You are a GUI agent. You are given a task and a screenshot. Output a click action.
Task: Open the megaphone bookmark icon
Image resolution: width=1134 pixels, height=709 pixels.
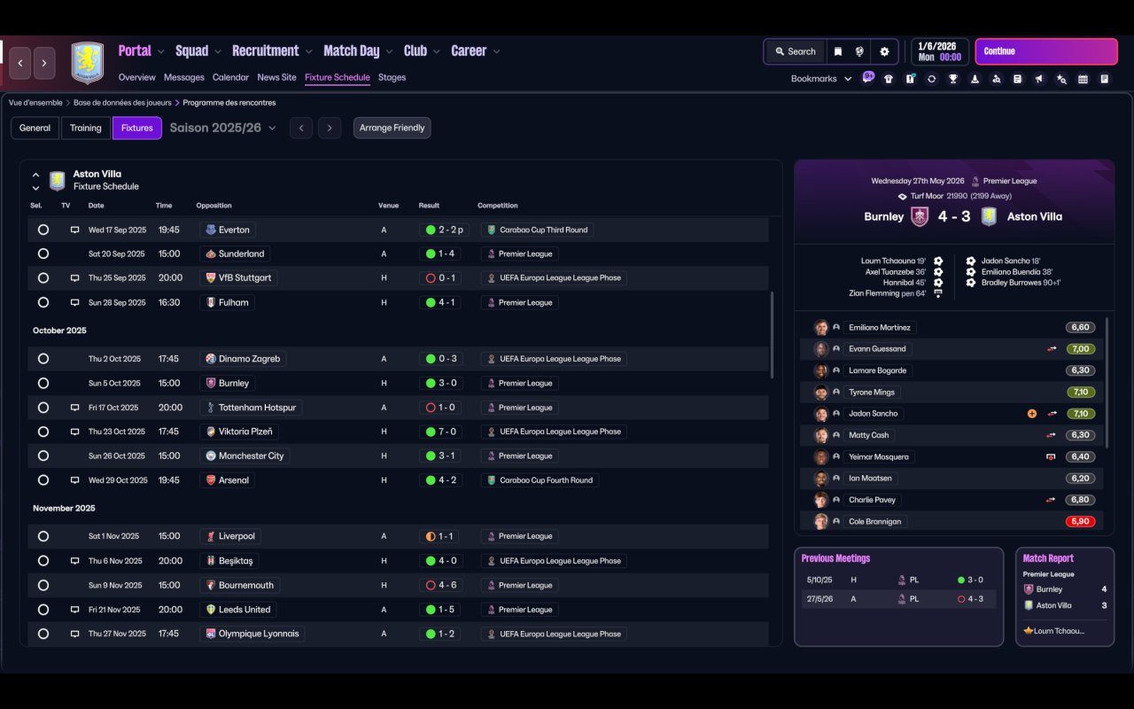tap(1039, 79)
